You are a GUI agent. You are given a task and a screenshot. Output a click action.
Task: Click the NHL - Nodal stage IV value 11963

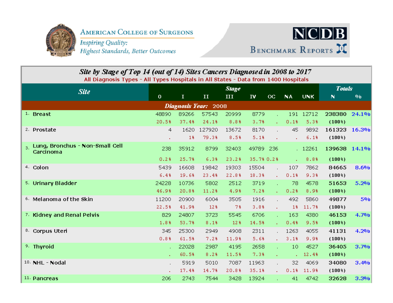(257, 262)
